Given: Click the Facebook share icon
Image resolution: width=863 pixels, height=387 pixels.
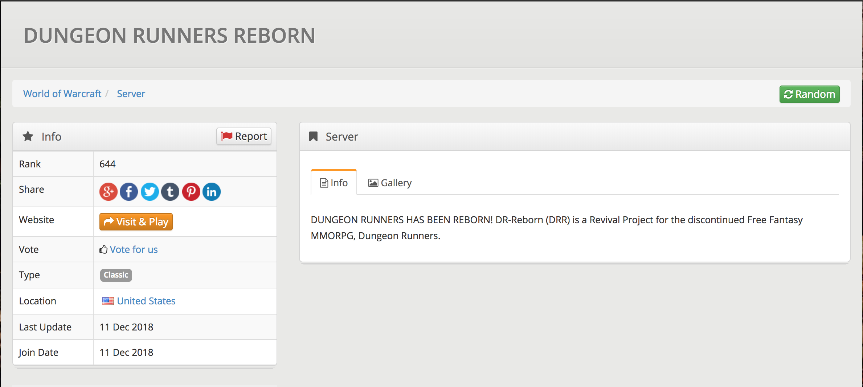Looking at the screenshot, I should (129, 192).
